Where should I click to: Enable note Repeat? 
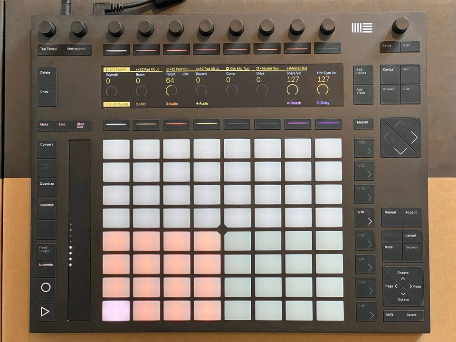point(391,217)
